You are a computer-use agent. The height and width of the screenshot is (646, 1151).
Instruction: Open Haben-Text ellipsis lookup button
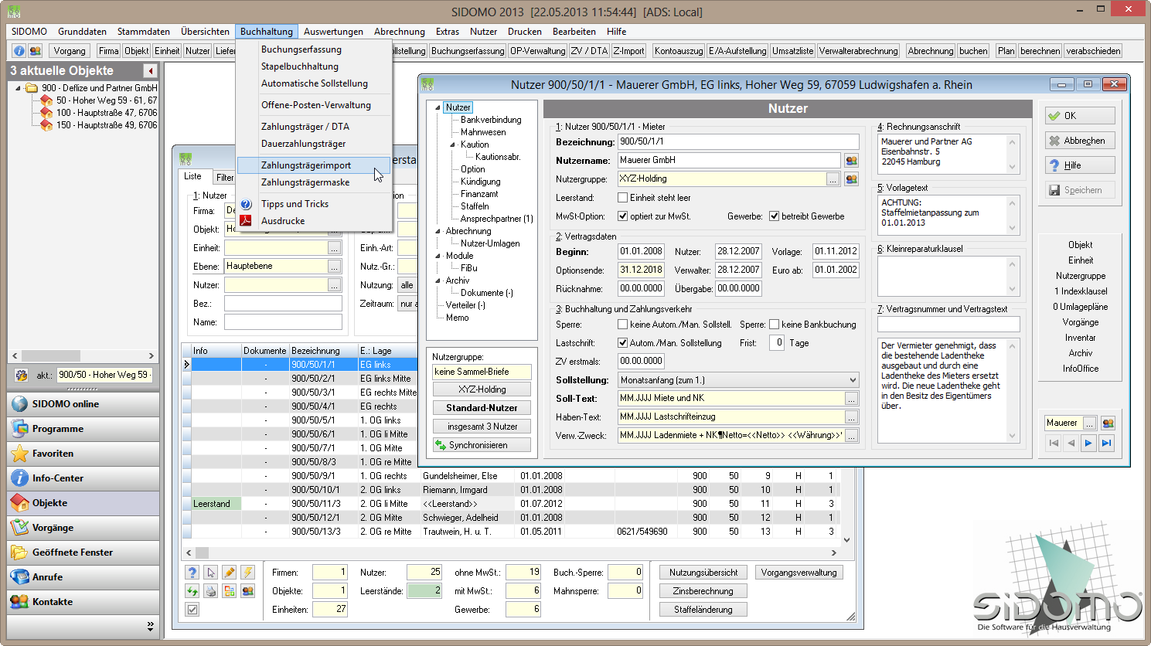pyautogui.click(x=851, y=417)
